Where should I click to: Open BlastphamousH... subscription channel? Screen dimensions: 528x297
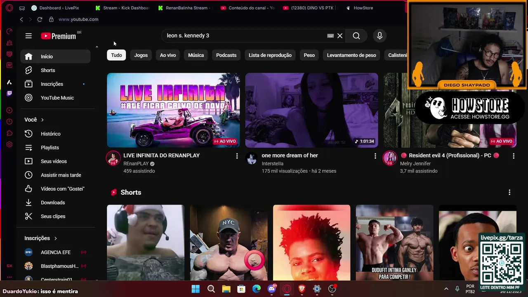pyautogui.click(x=55, y=266)
